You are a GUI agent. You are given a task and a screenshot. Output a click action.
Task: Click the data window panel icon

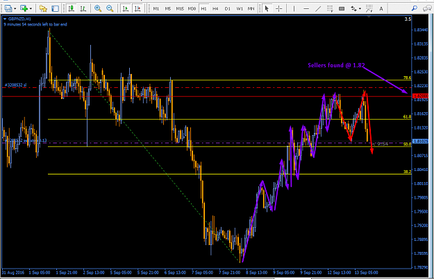(56, 8)
